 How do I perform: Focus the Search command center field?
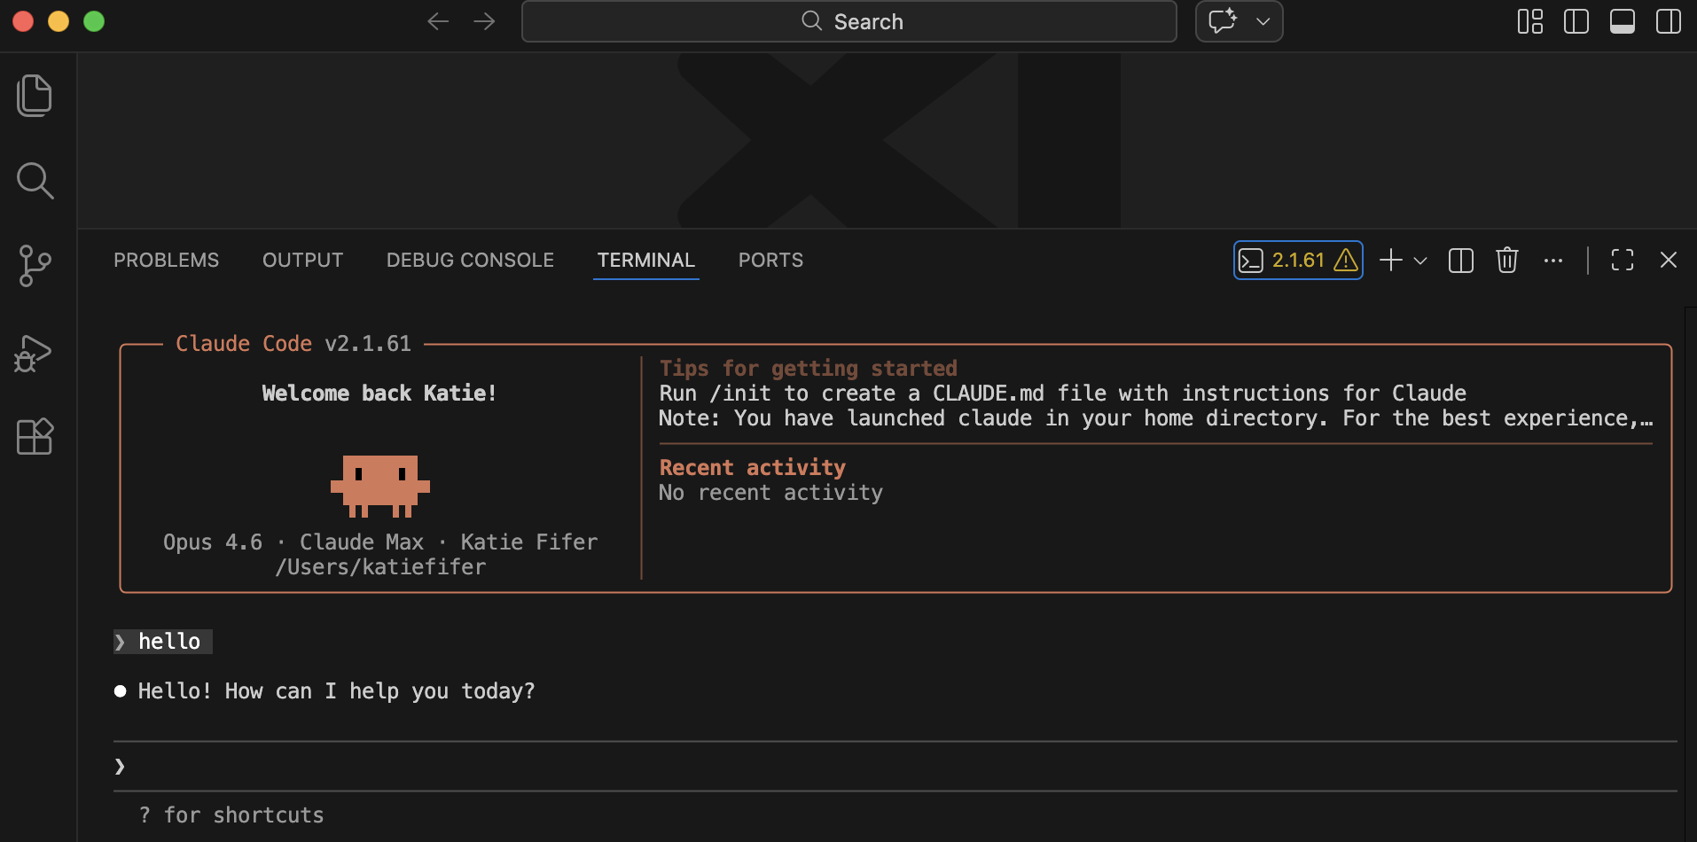tap(849, 21)
